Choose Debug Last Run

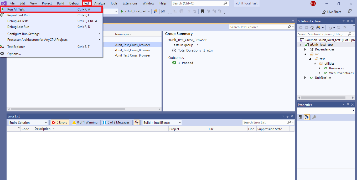[x=51, y=27]
